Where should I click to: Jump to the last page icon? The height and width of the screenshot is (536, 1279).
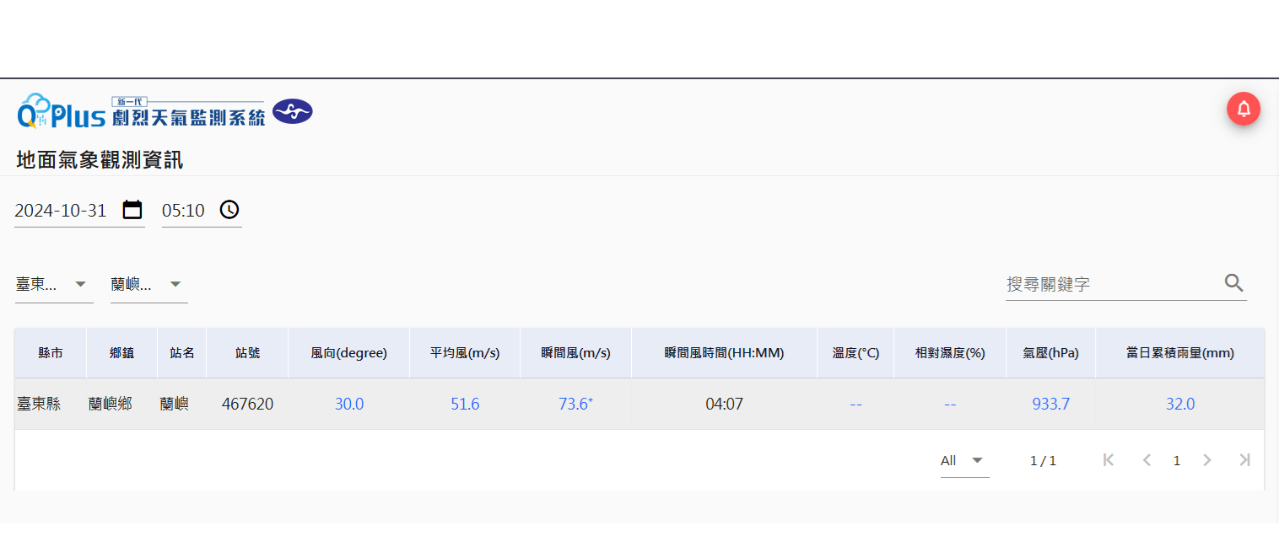(1244, 459)
